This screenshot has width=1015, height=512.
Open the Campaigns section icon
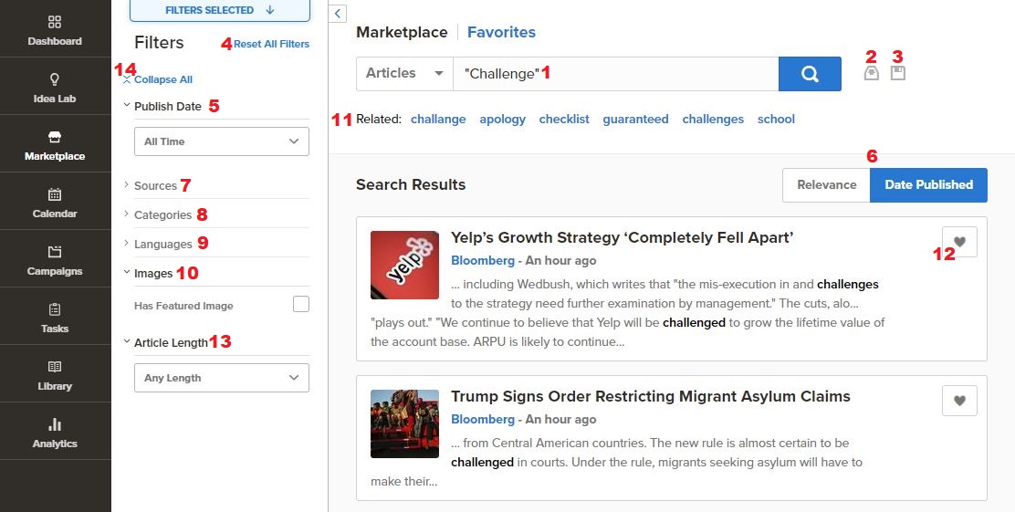coord(55,252)
